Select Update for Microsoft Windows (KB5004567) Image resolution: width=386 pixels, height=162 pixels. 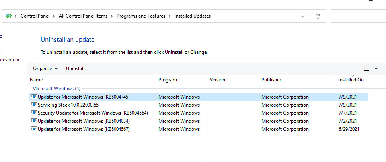pos(198,129)
